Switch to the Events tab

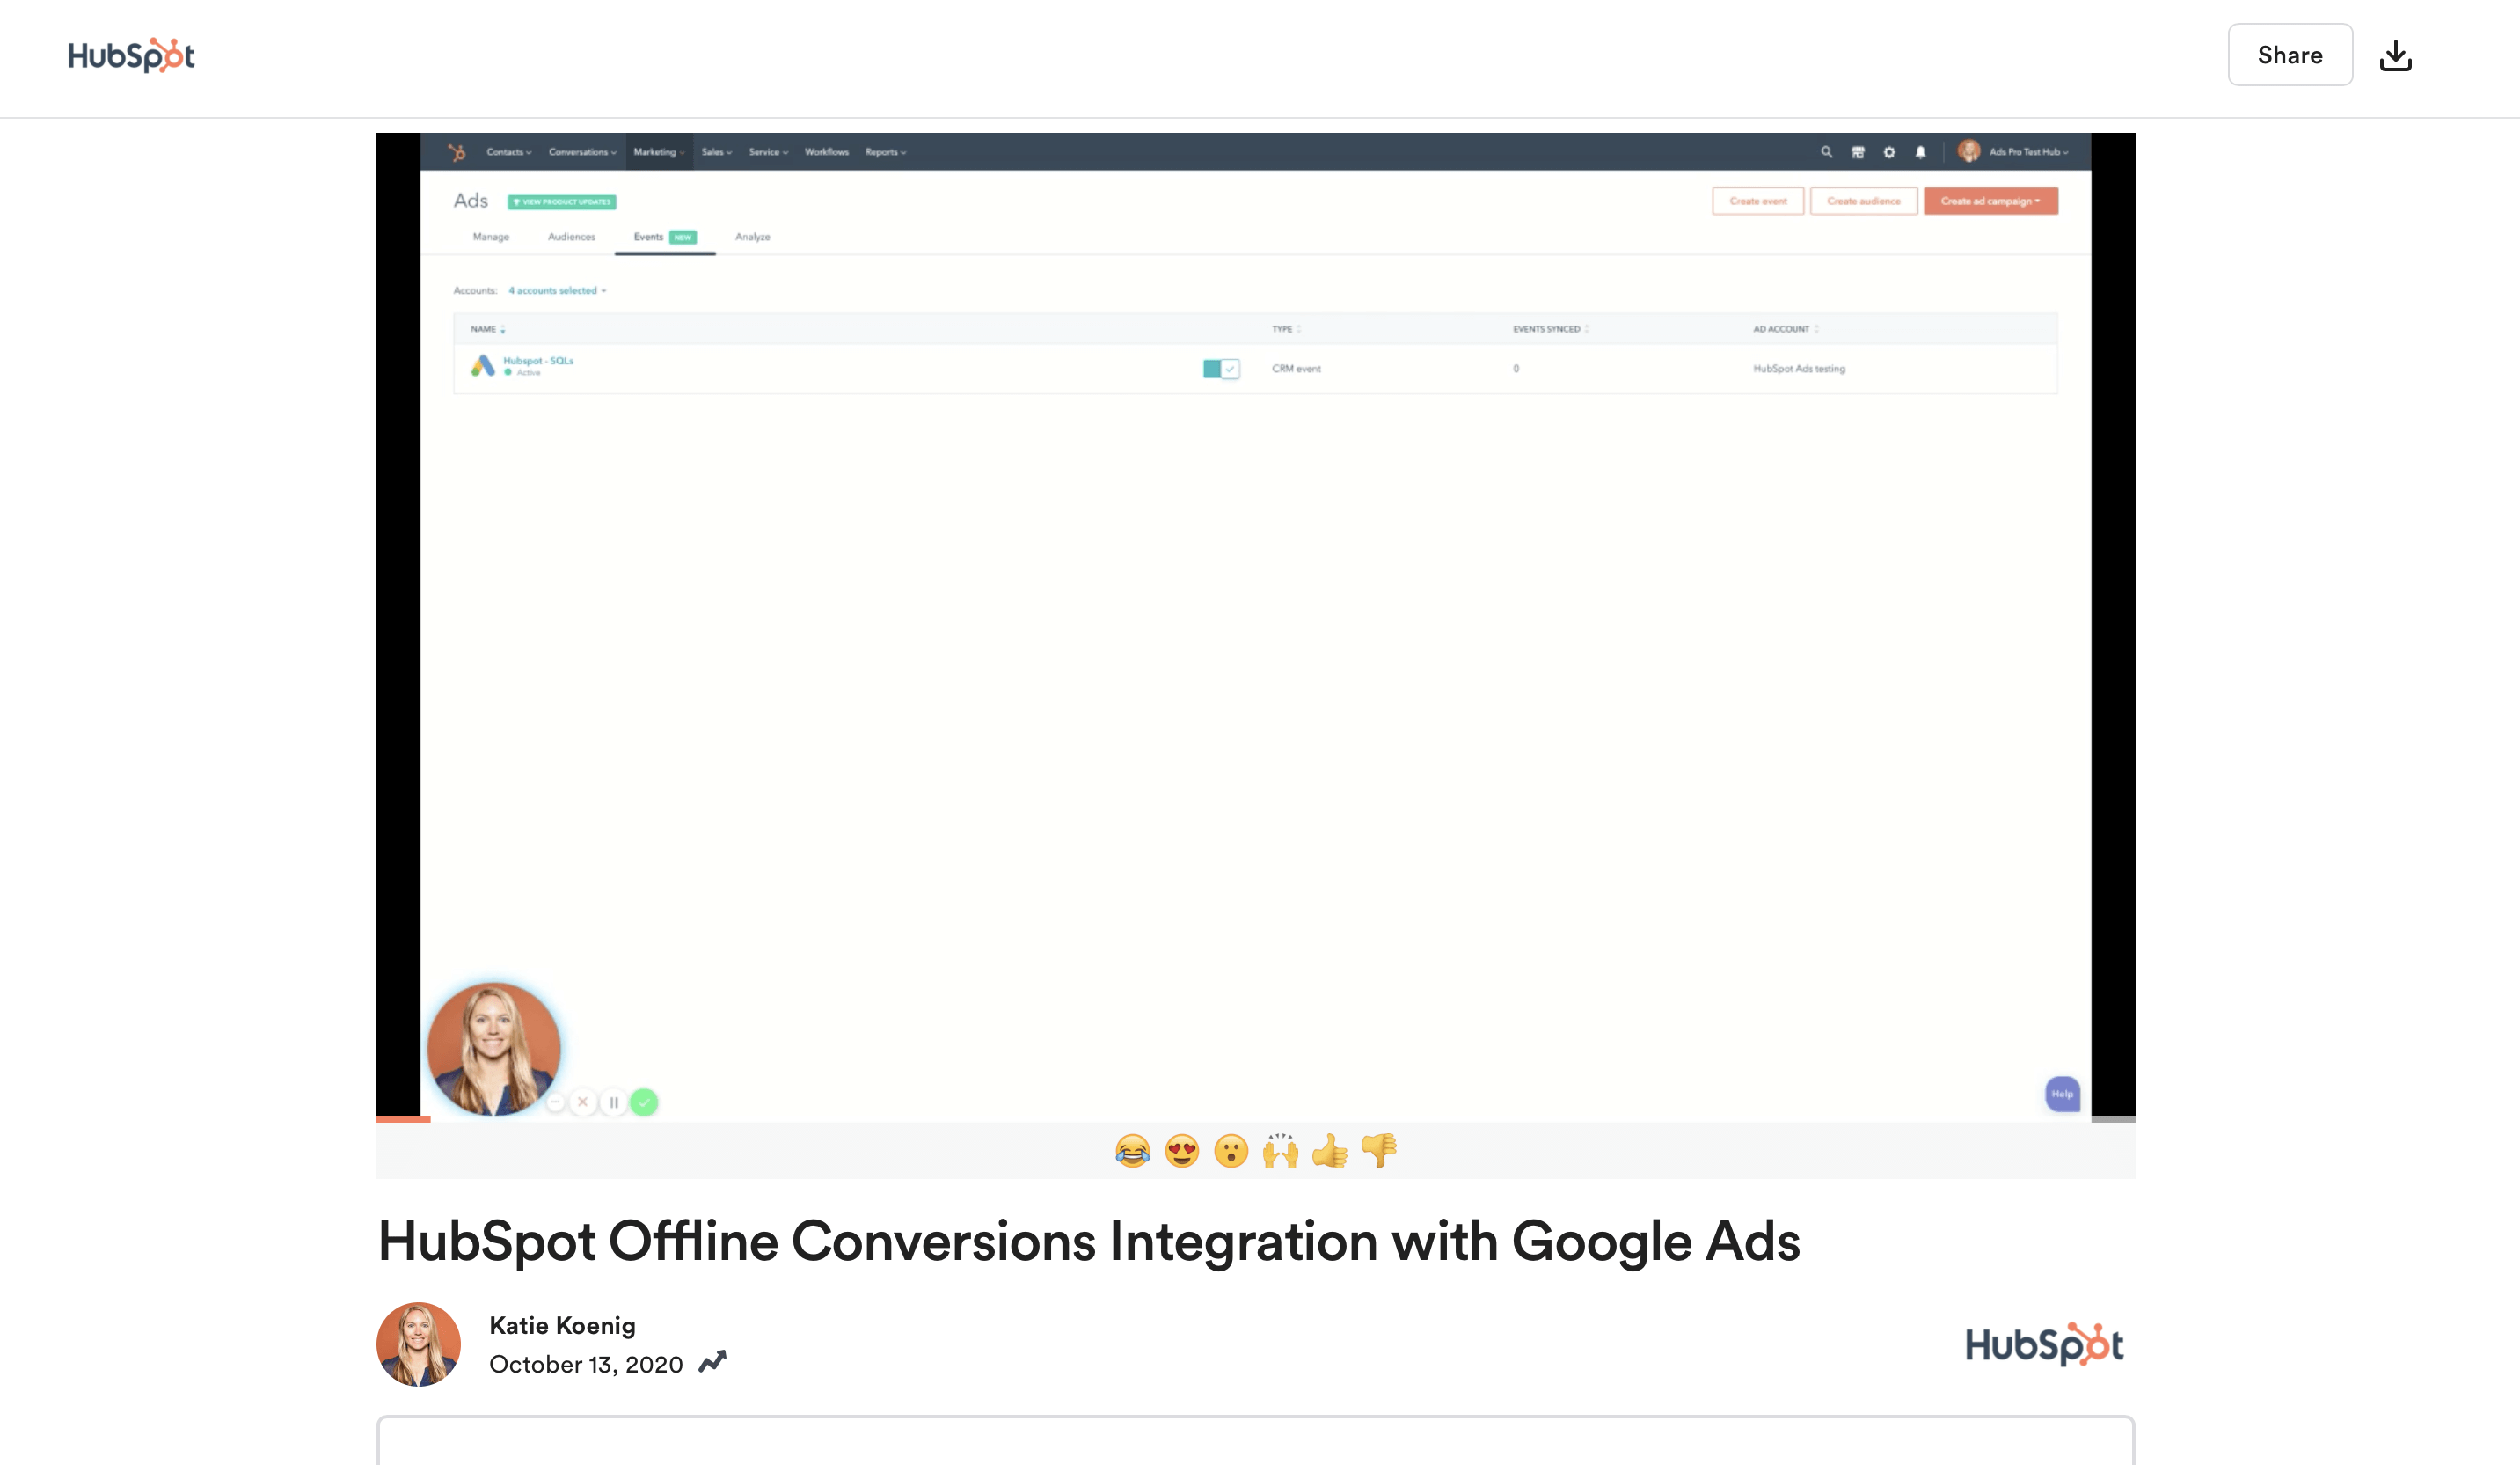pos(665,237)
